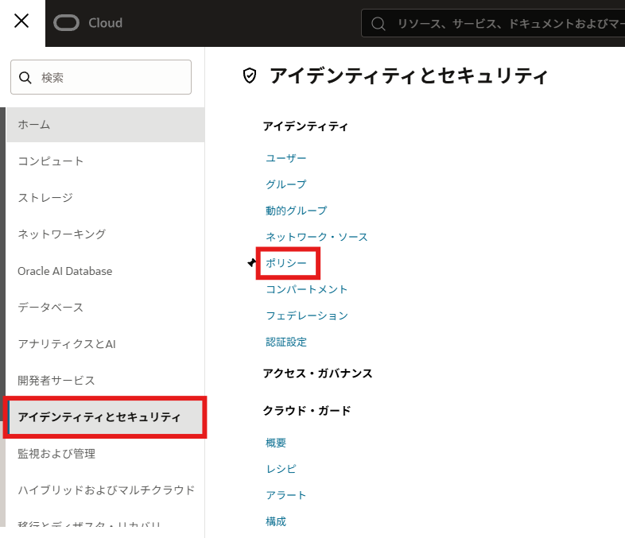This screenshot has width=625, height=538.
Task: Select ホーム in the navigation menu
Action: coord(106,125)
